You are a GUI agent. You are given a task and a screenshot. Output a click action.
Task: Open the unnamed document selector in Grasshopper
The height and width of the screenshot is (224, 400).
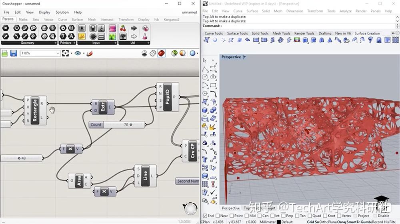click(x=189, y=12)
